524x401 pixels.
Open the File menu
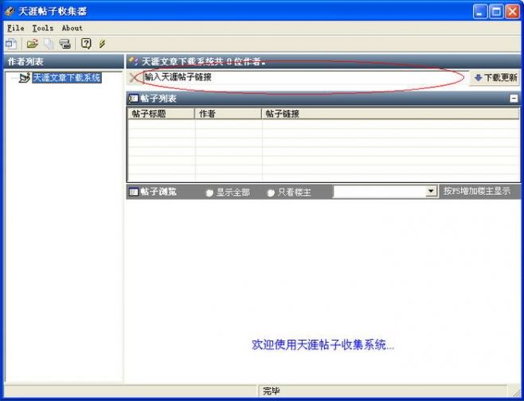coord(16,28)
